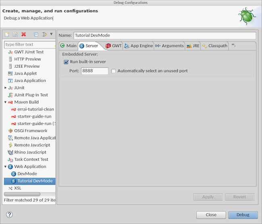Screen dimensions: 262x224
Task: Switch to the Arguments tab
Action: point(169,46)
